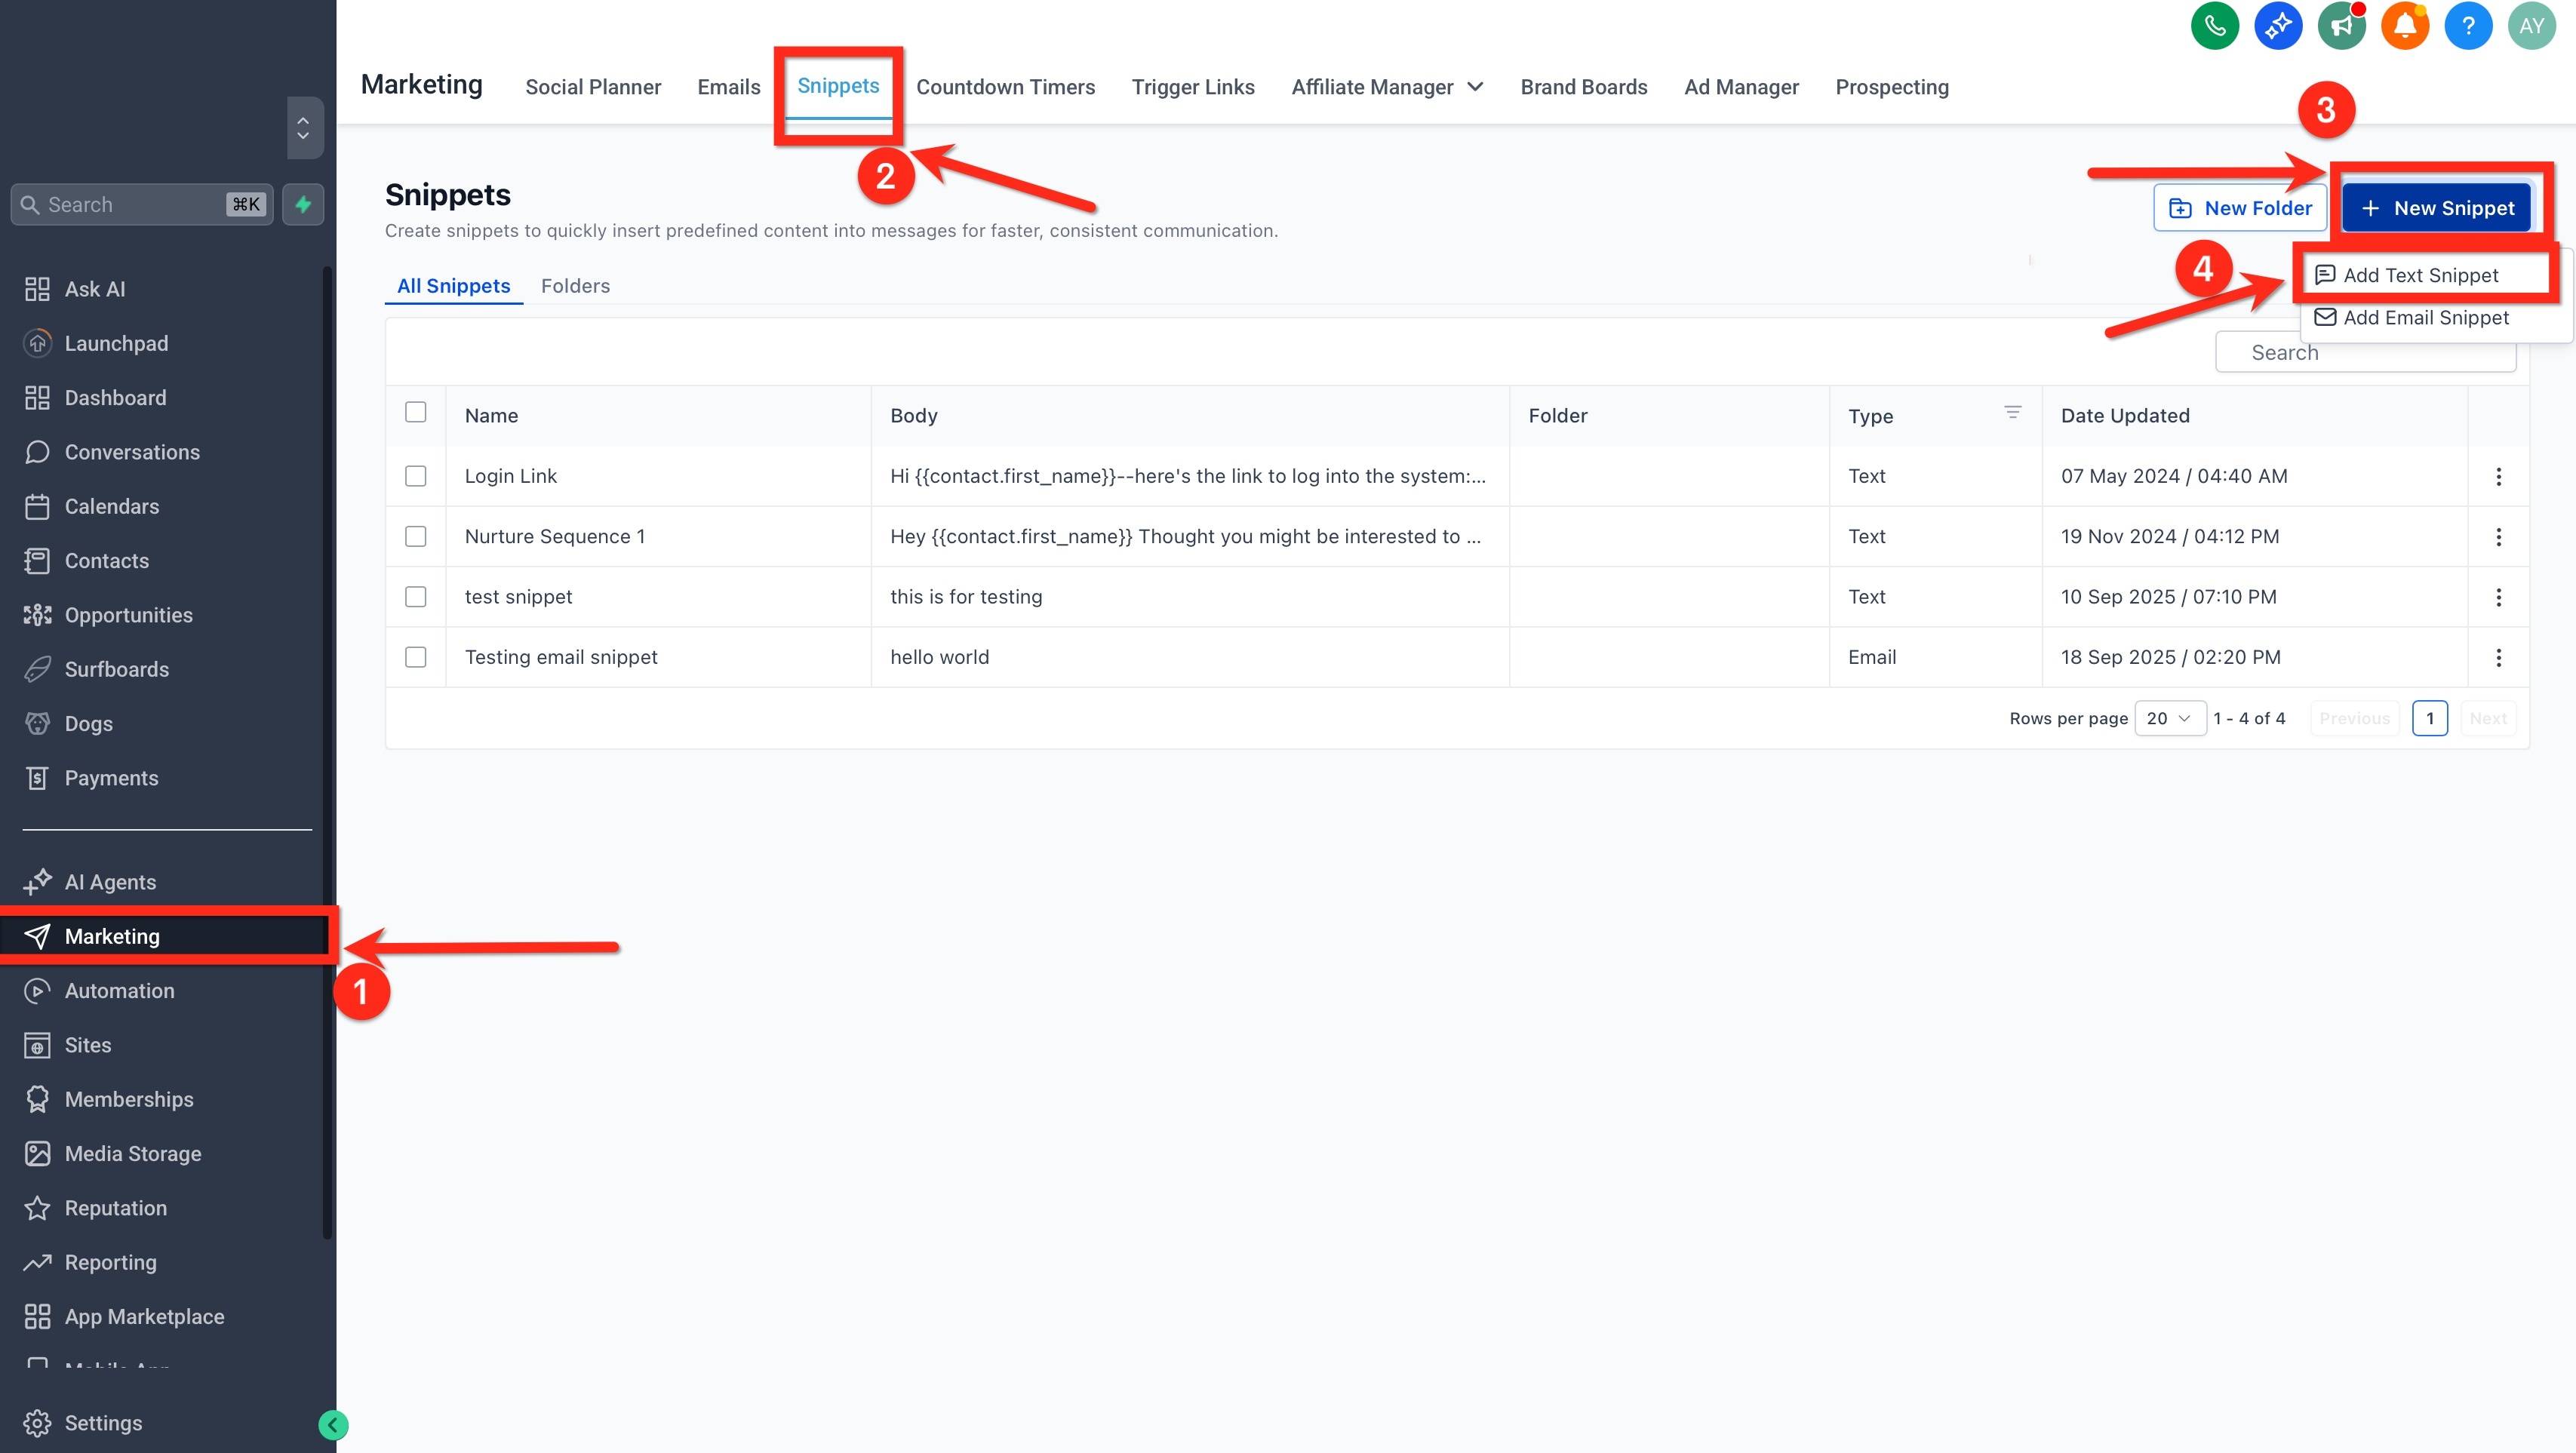Tick the select-all checkbox in table header

[x=416, y=413]
